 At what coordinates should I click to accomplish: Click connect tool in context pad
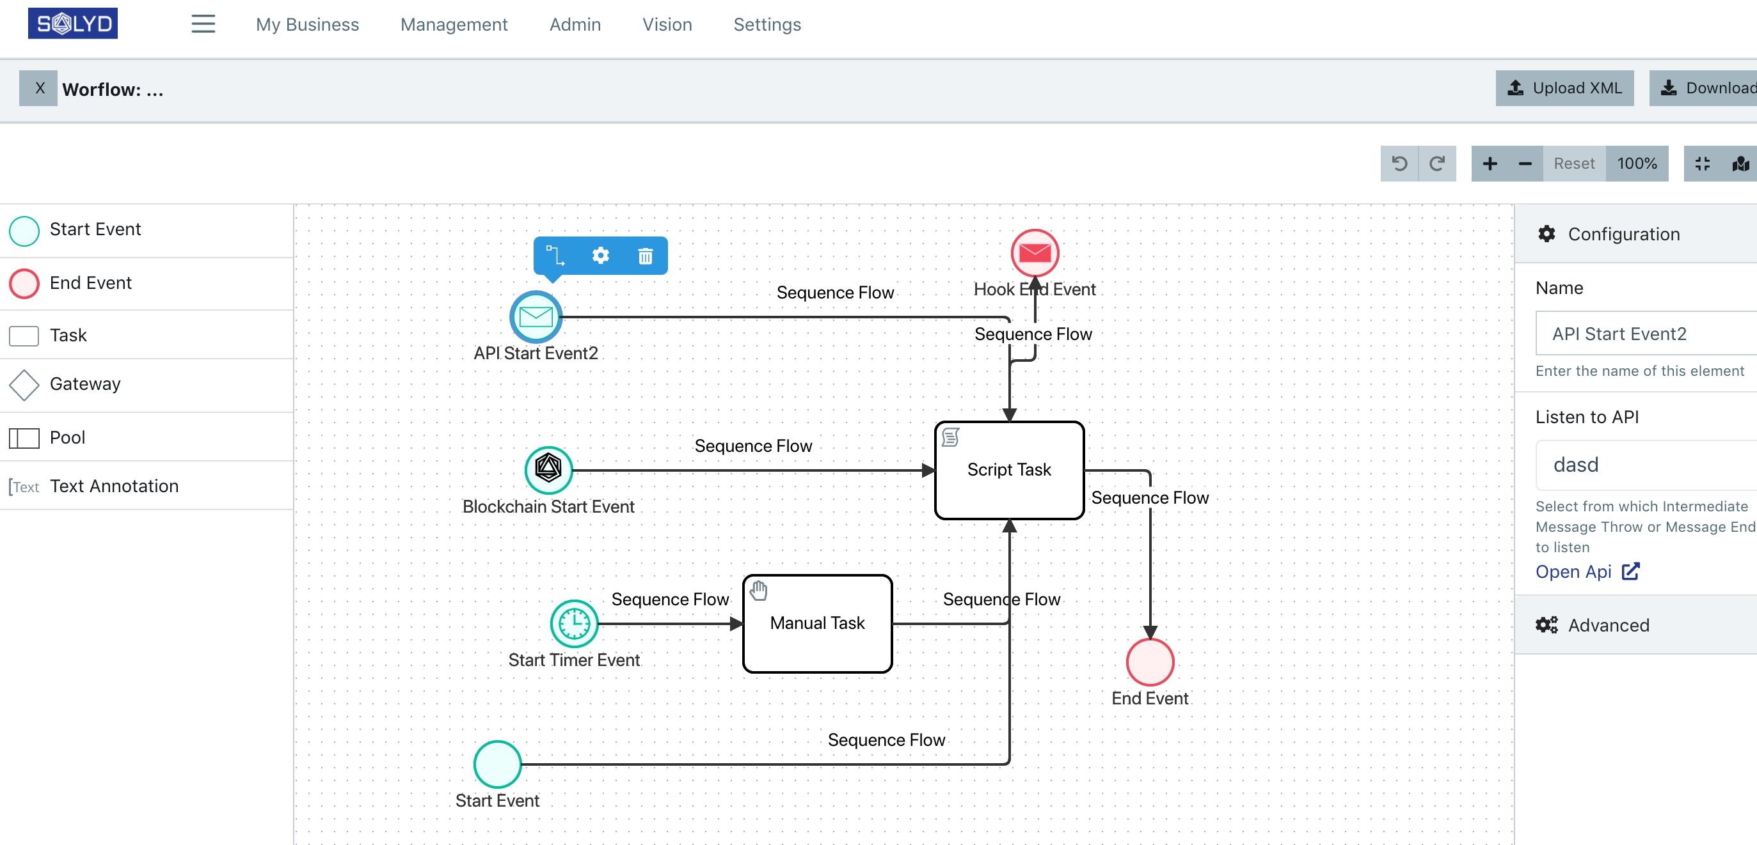pos(556,256)
